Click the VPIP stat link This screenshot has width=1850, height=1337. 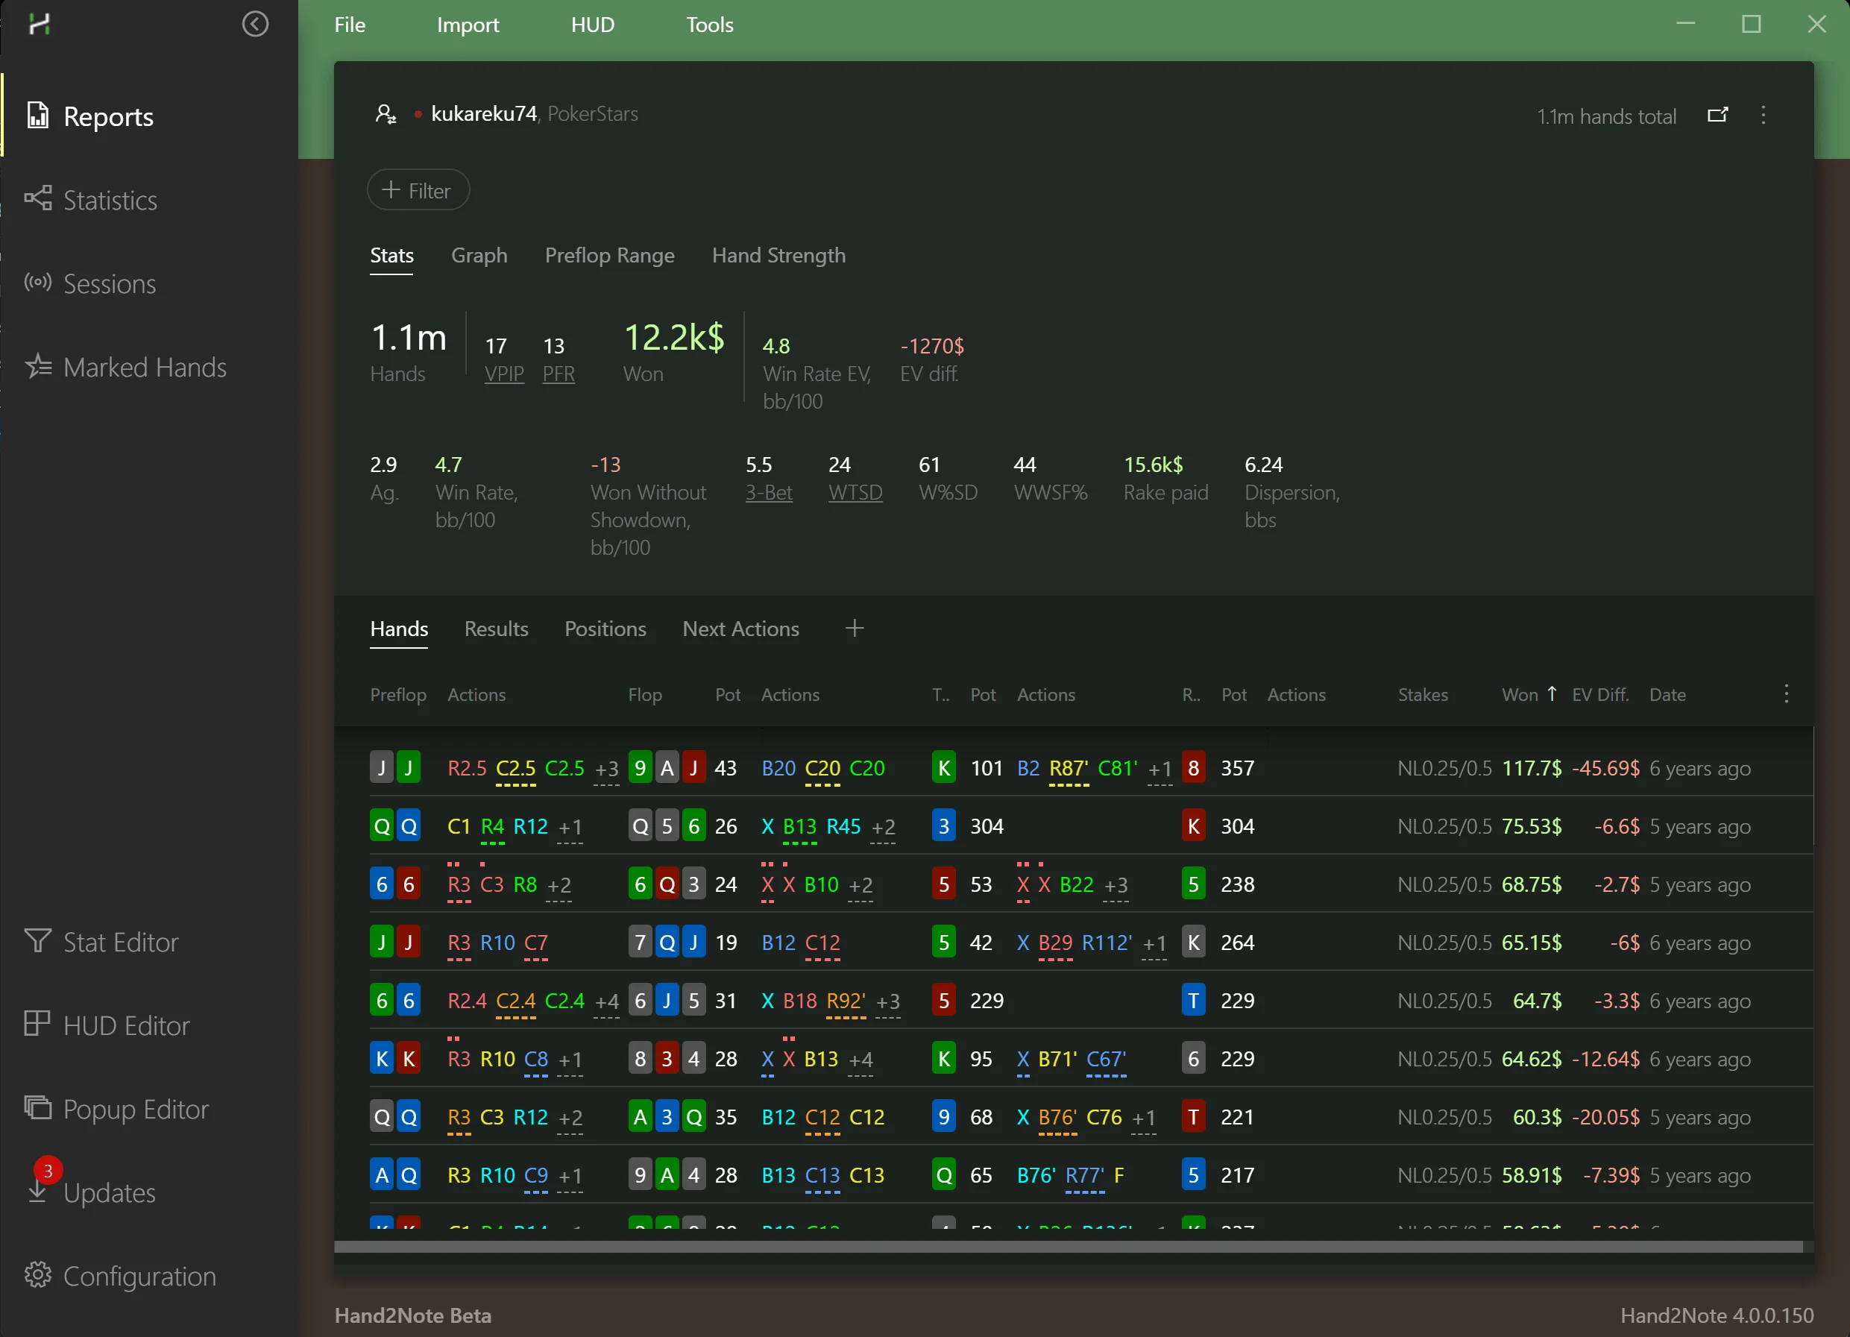pos(503,374)
